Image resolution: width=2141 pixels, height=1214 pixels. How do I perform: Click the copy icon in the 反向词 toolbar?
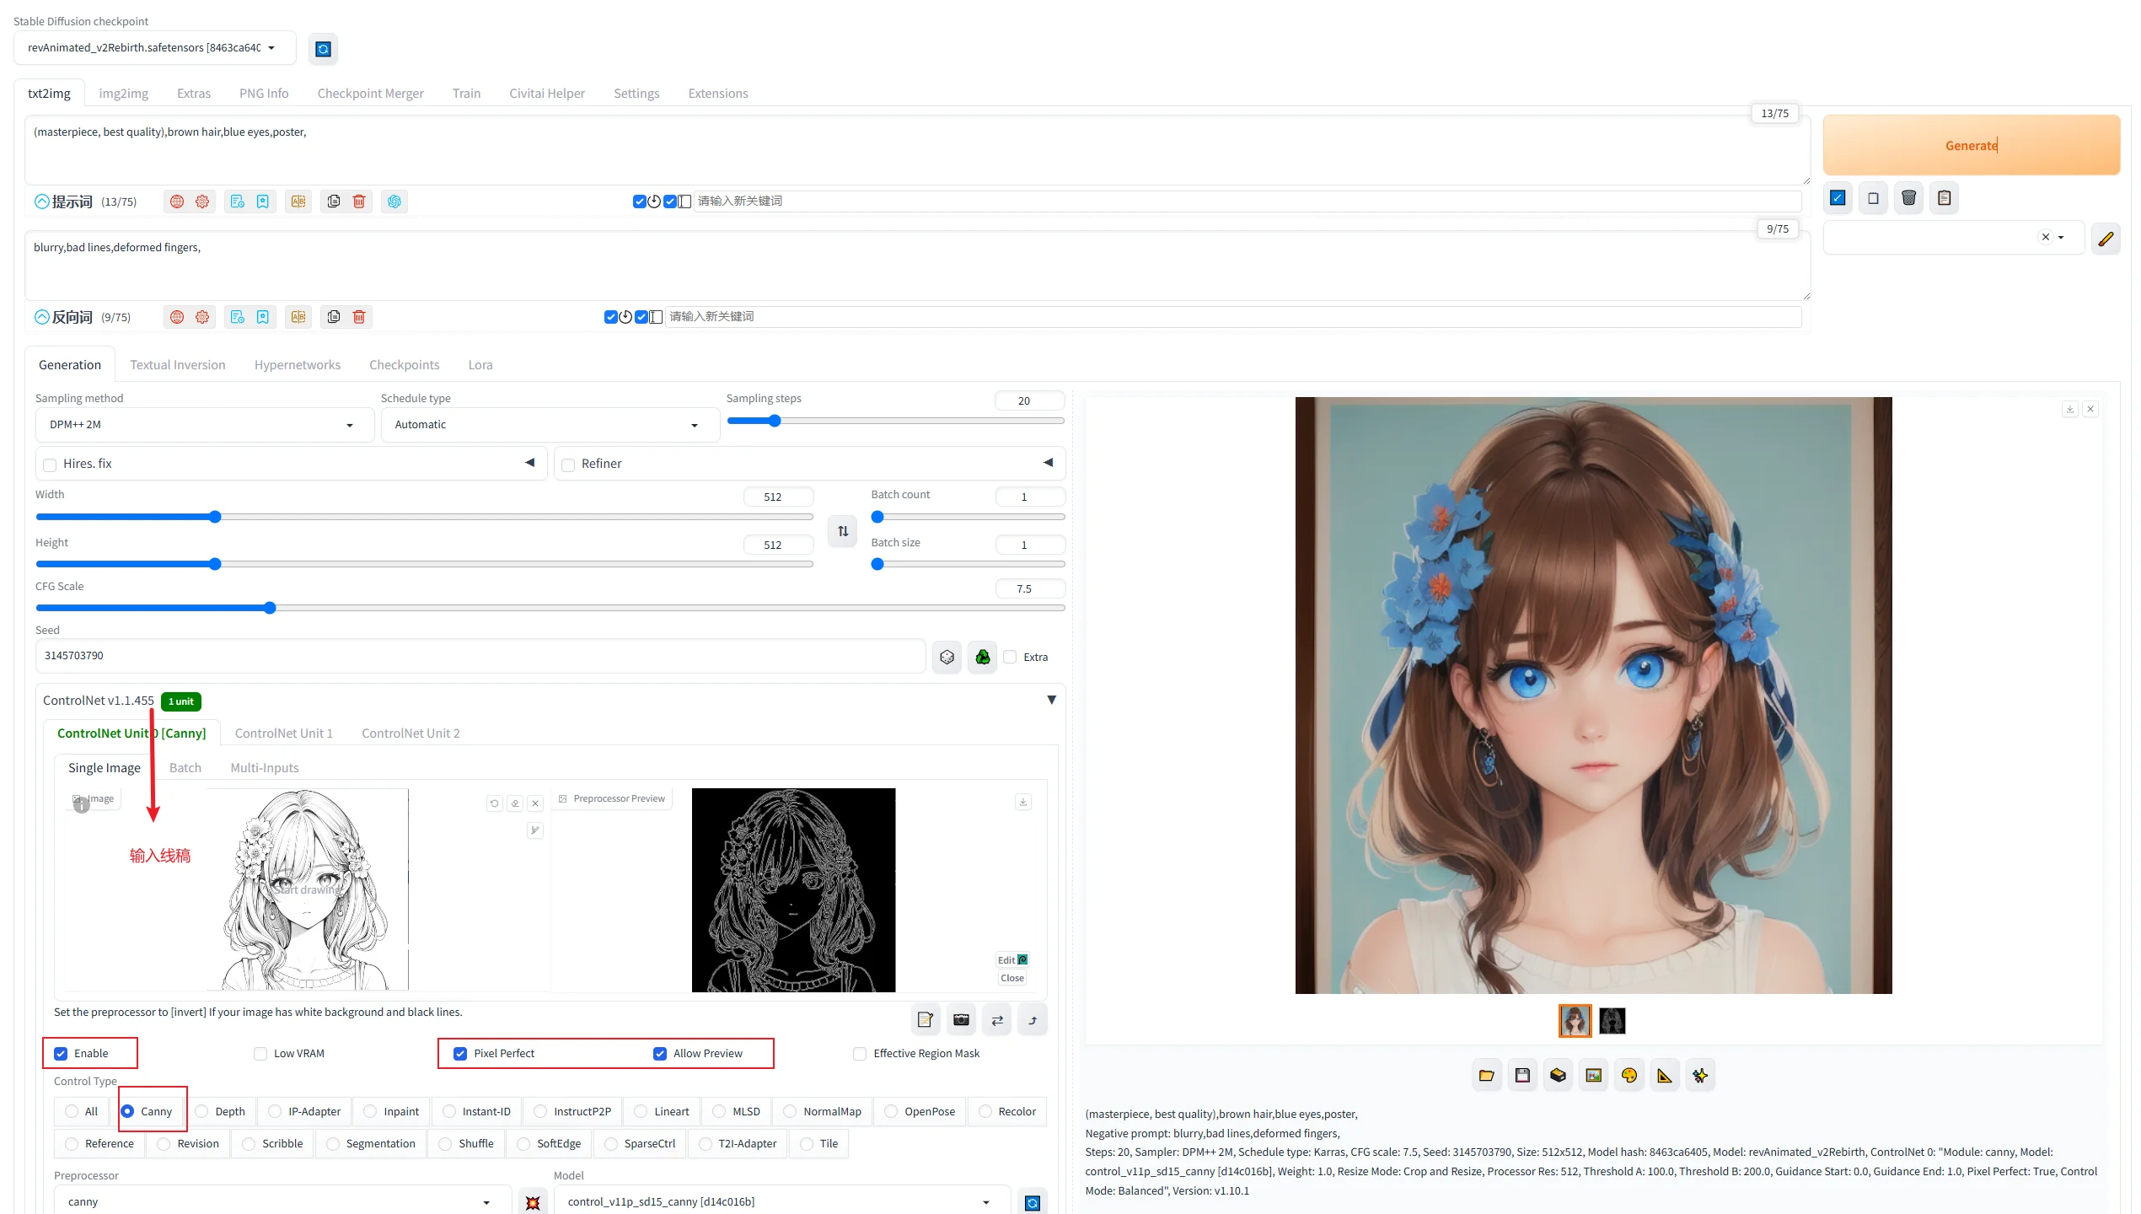coord(334,317)
